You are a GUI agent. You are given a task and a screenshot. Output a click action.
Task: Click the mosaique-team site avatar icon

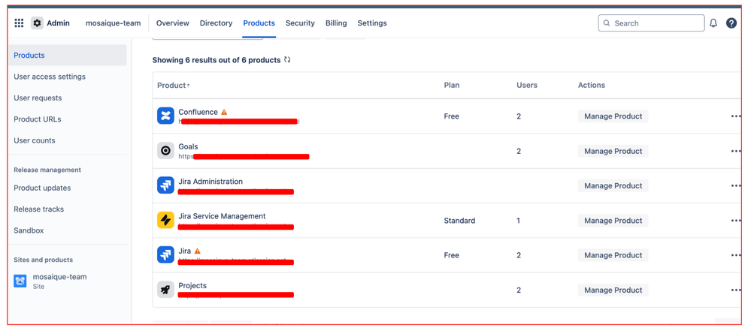(x=20, y=281)
